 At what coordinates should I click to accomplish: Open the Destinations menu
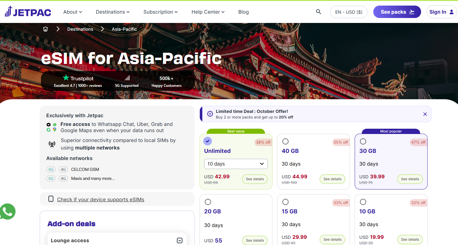point(113,12)
